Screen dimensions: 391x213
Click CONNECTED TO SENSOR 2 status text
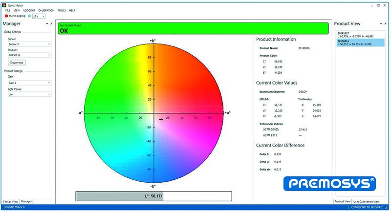(x=367, y=207)
